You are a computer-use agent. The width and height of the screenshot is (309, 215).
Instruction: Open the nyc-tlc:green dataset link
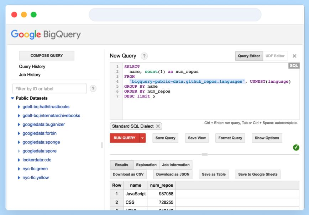tap(35, 169)
